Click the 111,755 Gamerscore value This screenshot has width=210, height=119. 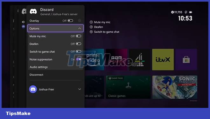(178, 12)
